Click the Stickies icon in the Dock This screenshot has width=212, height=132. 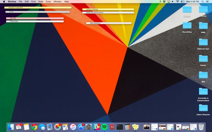tap(135, 127)
